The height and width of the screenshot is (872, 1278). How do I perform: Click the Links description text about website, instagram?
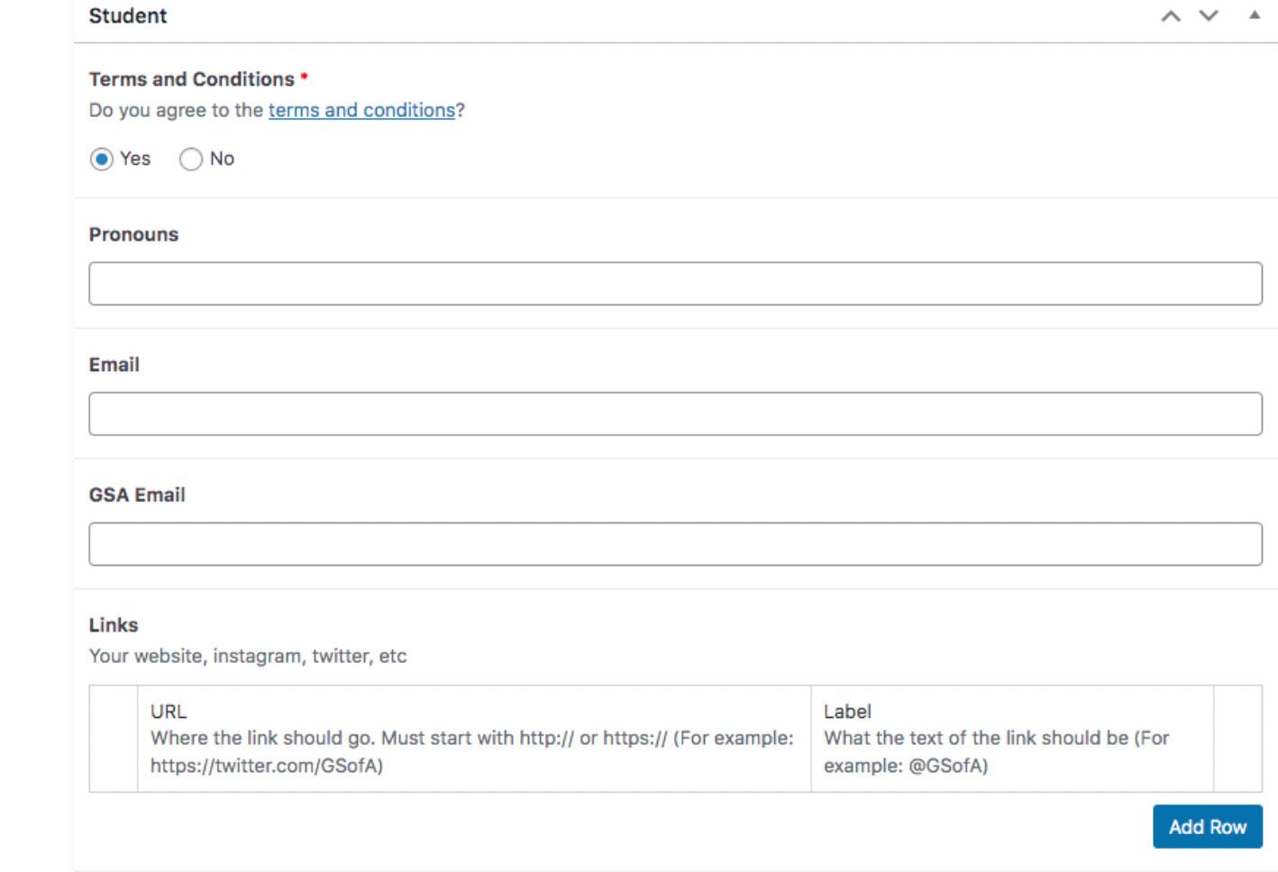point(248,656)
